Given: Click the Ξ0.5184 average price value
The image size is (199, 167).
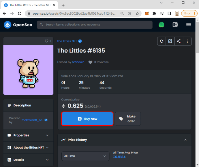Looking at the screenshot, I should click(x=119, y=157).
